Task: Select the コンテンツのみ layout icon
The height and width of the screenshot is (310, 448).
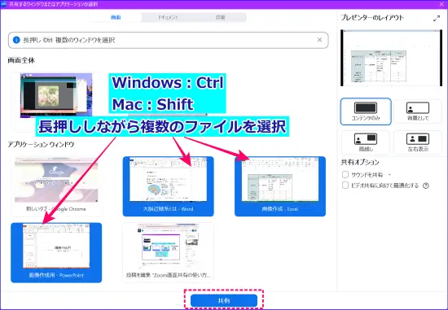Action: (x=366, y=111)
